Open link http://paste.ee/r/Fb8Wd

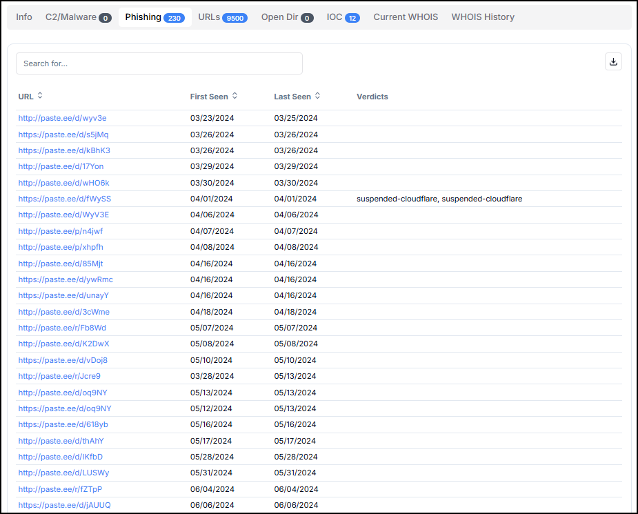[62, 328]
